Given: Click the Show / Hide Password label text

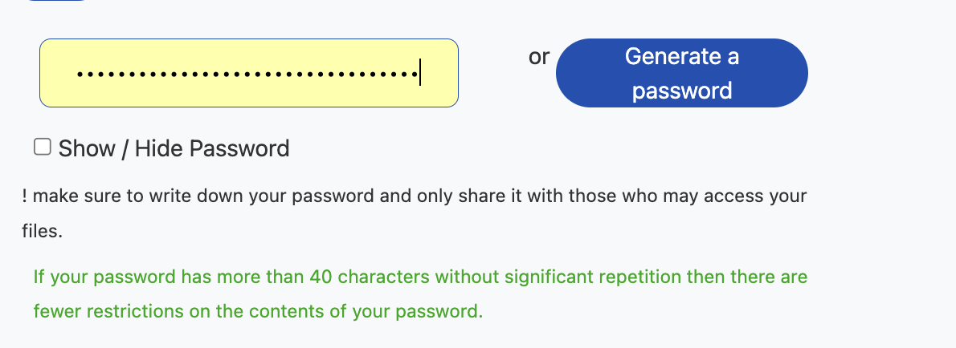Looking at the screenshot, I should pos(174,148).
